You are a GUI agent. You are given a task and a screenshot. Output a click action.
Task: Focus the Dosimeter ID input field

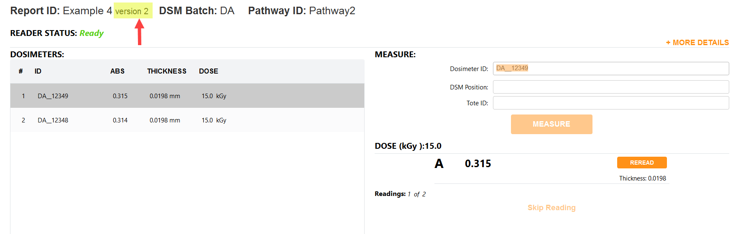611,69
